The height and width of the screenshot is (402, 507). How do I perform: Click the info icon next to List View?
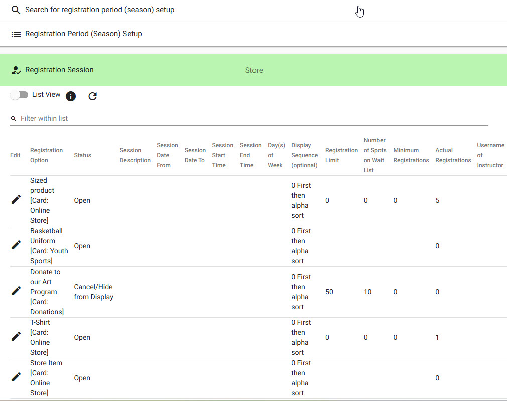click(71, 96)
